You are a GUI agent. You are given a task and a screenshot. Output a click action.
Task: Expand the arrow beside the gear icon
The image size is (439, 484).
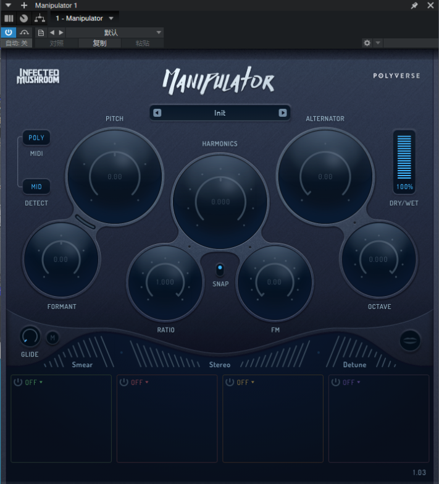tap(378, 43)
